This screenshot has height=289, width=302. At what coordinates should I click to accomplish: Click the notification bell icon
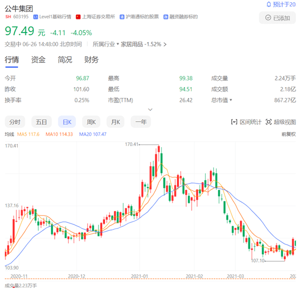click(x=268, y=4)
